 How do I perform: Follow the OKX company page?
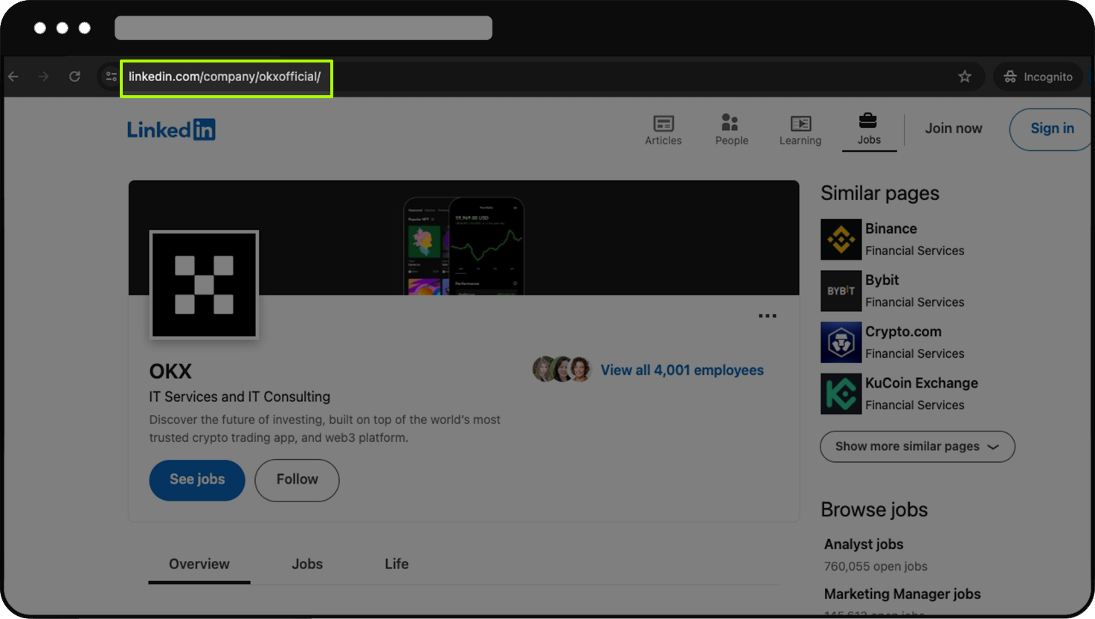point(297,480)
